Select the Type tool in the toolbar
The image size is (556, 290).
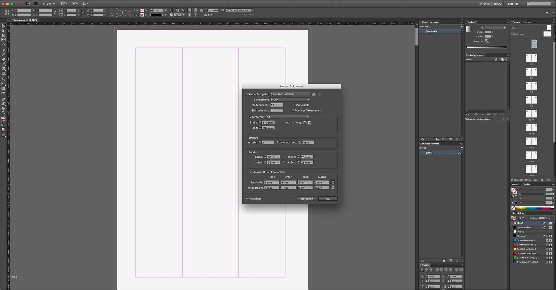click(x=3, y=50)
